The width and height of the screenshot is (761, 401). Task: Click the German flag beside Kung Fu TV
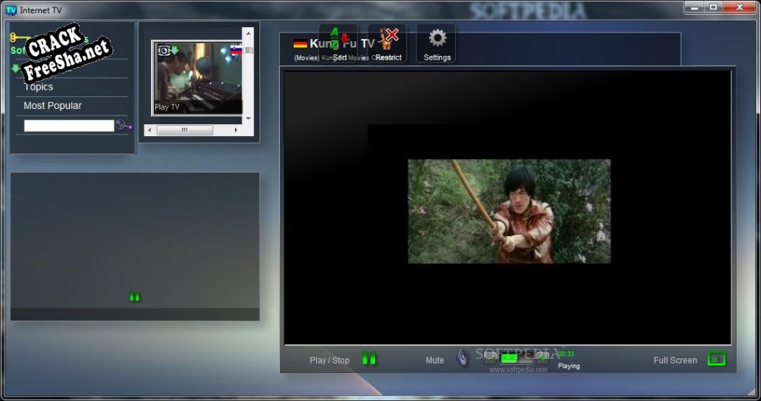(x=300, y=43)
